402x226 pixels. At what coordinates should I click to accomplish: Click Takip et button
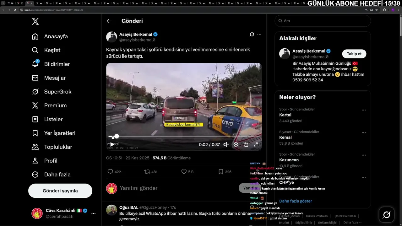(354, 54)
